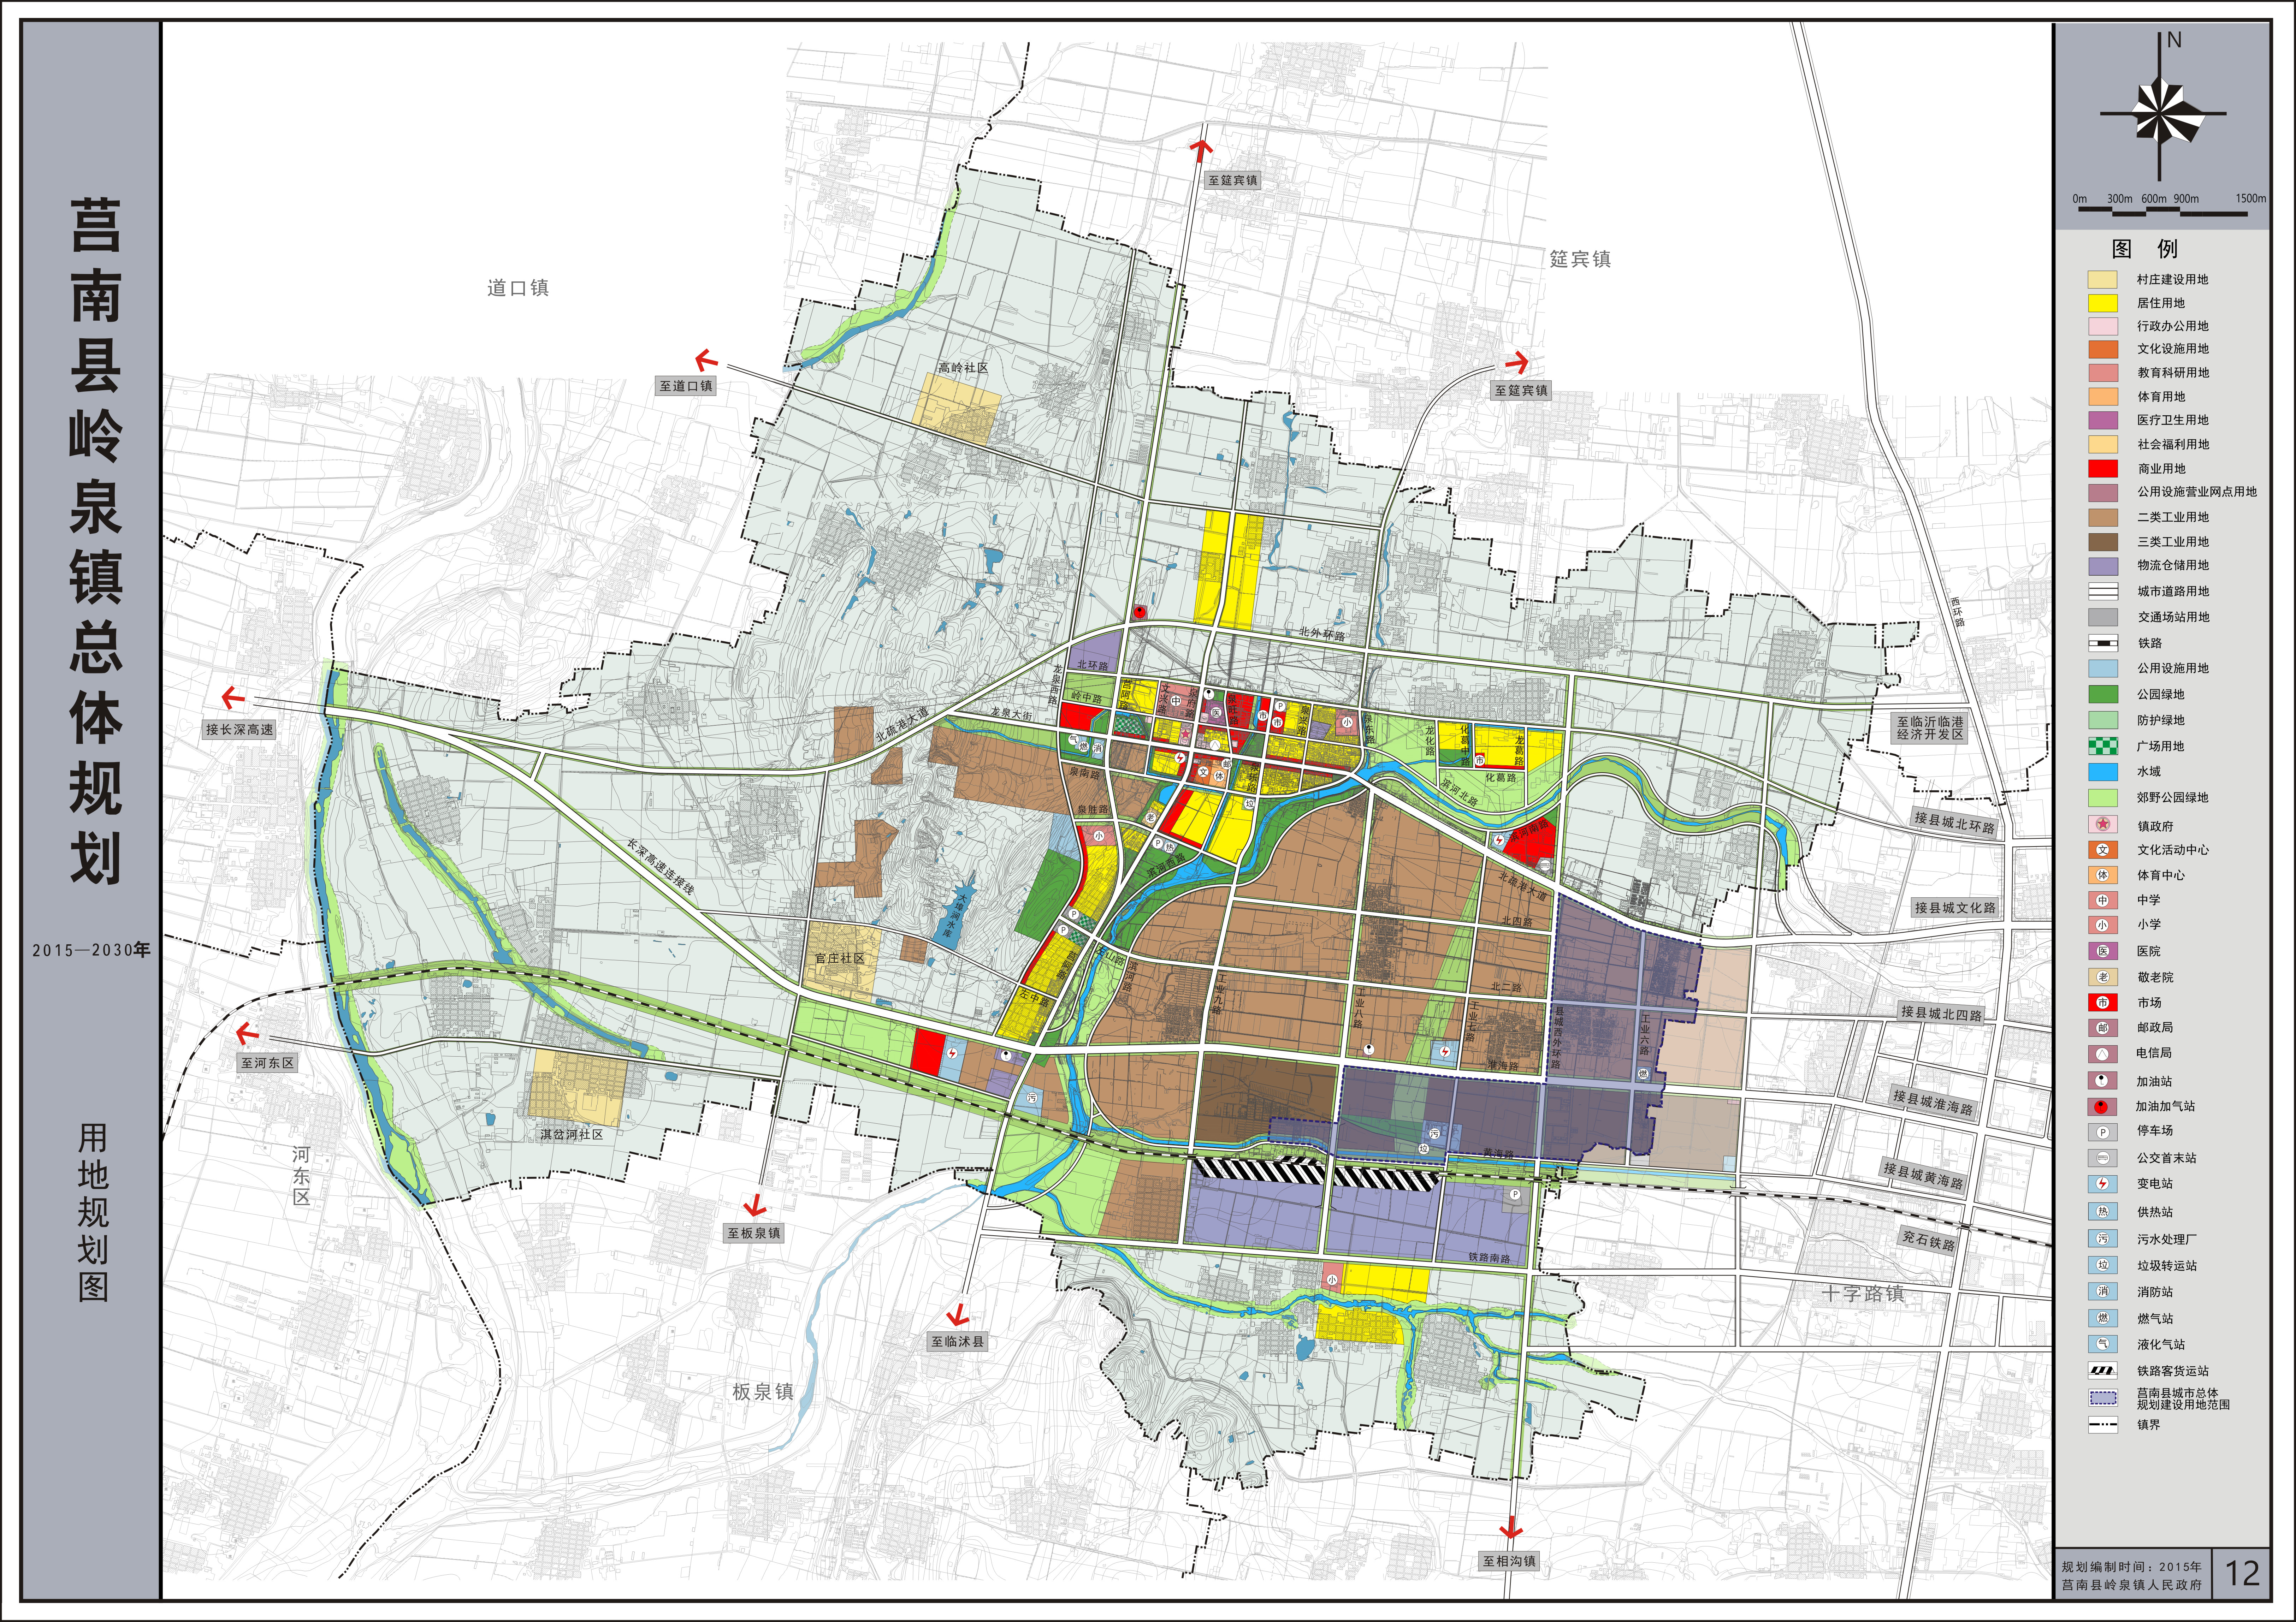
Task: Select the red 商业用地 swatch
Action: tap(2103, 468)
